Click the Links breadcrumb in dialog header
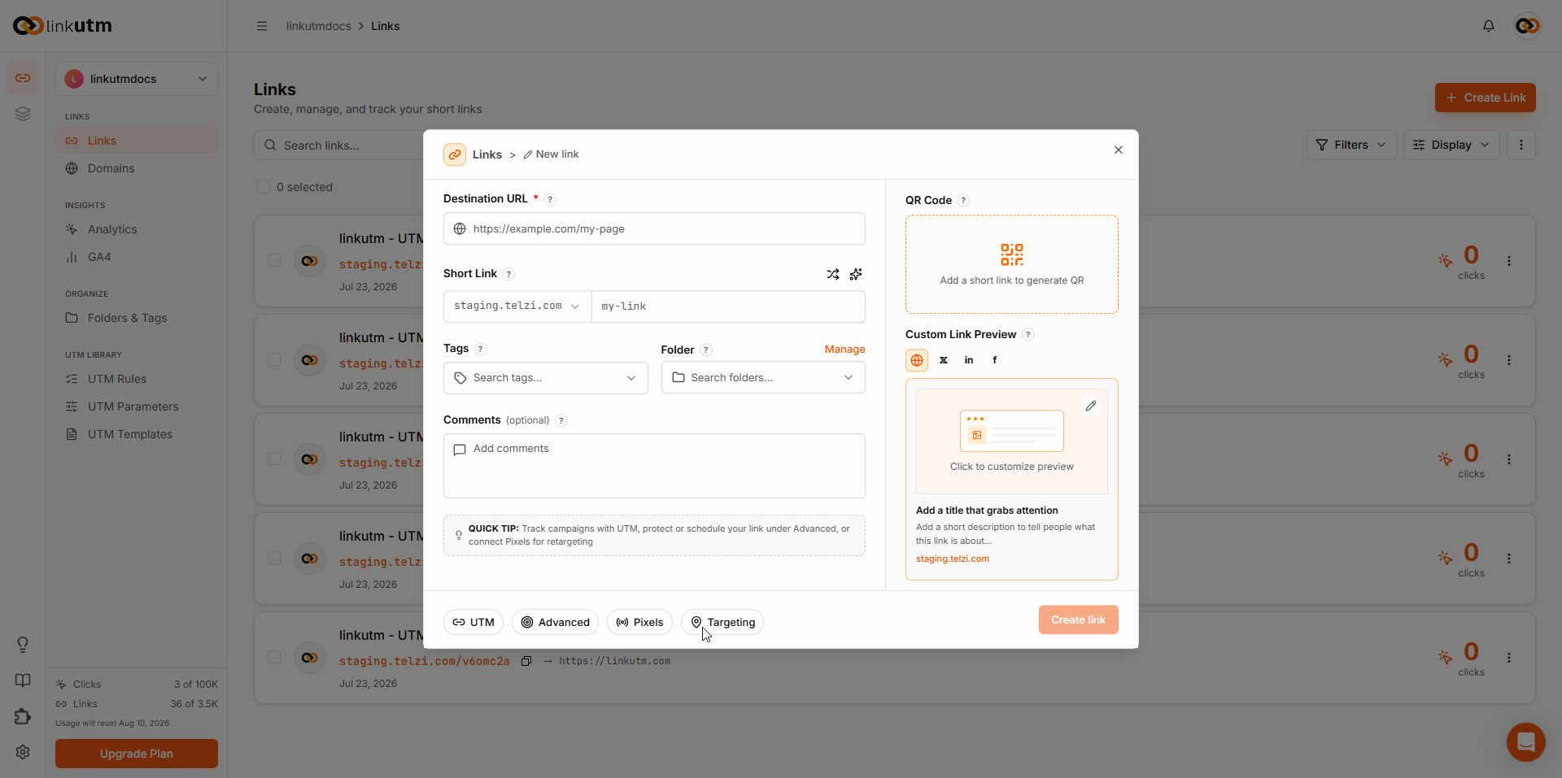1562x778 pixels. 486,154
